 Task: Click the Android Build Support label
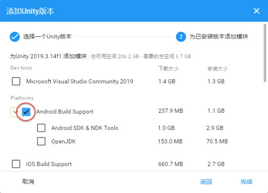[x=65, y=112]
